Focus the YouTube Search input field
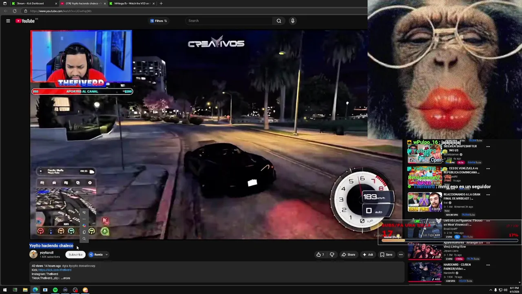Screen dimensions: 522x294 tap(228, 21)
